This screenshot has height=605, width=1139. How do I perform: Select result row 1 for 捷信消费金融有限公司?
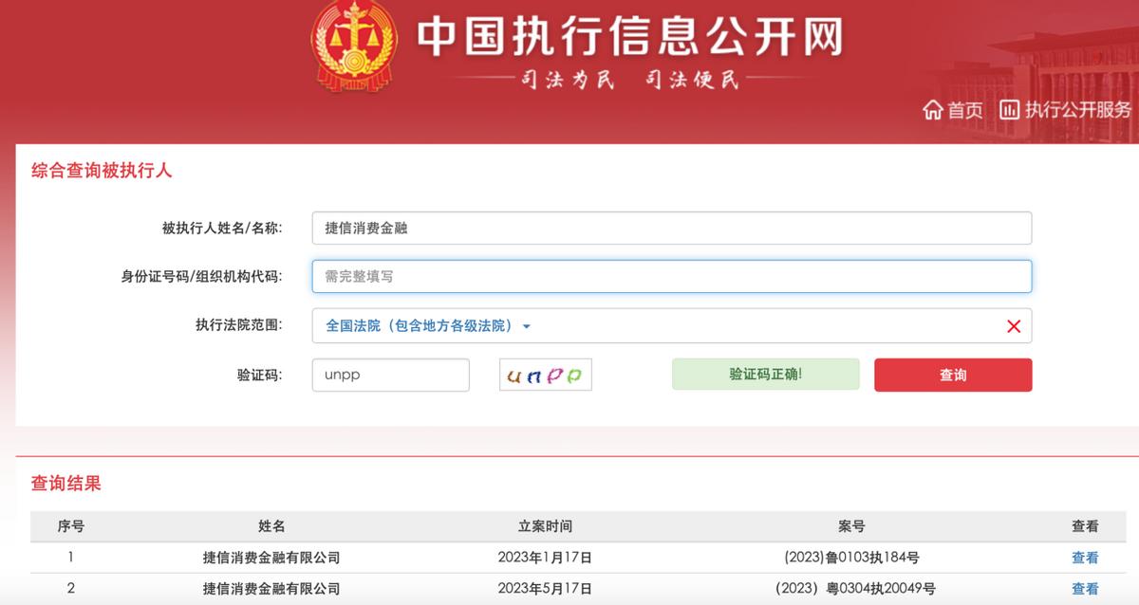coord(274,558)
